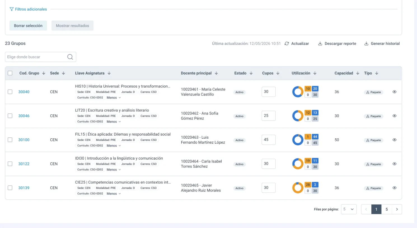The height and width of the screenshot is (228, 417).
Task: Click Paquete badge in row 30100
Action: pyautogui.click(x=374, y=140)
